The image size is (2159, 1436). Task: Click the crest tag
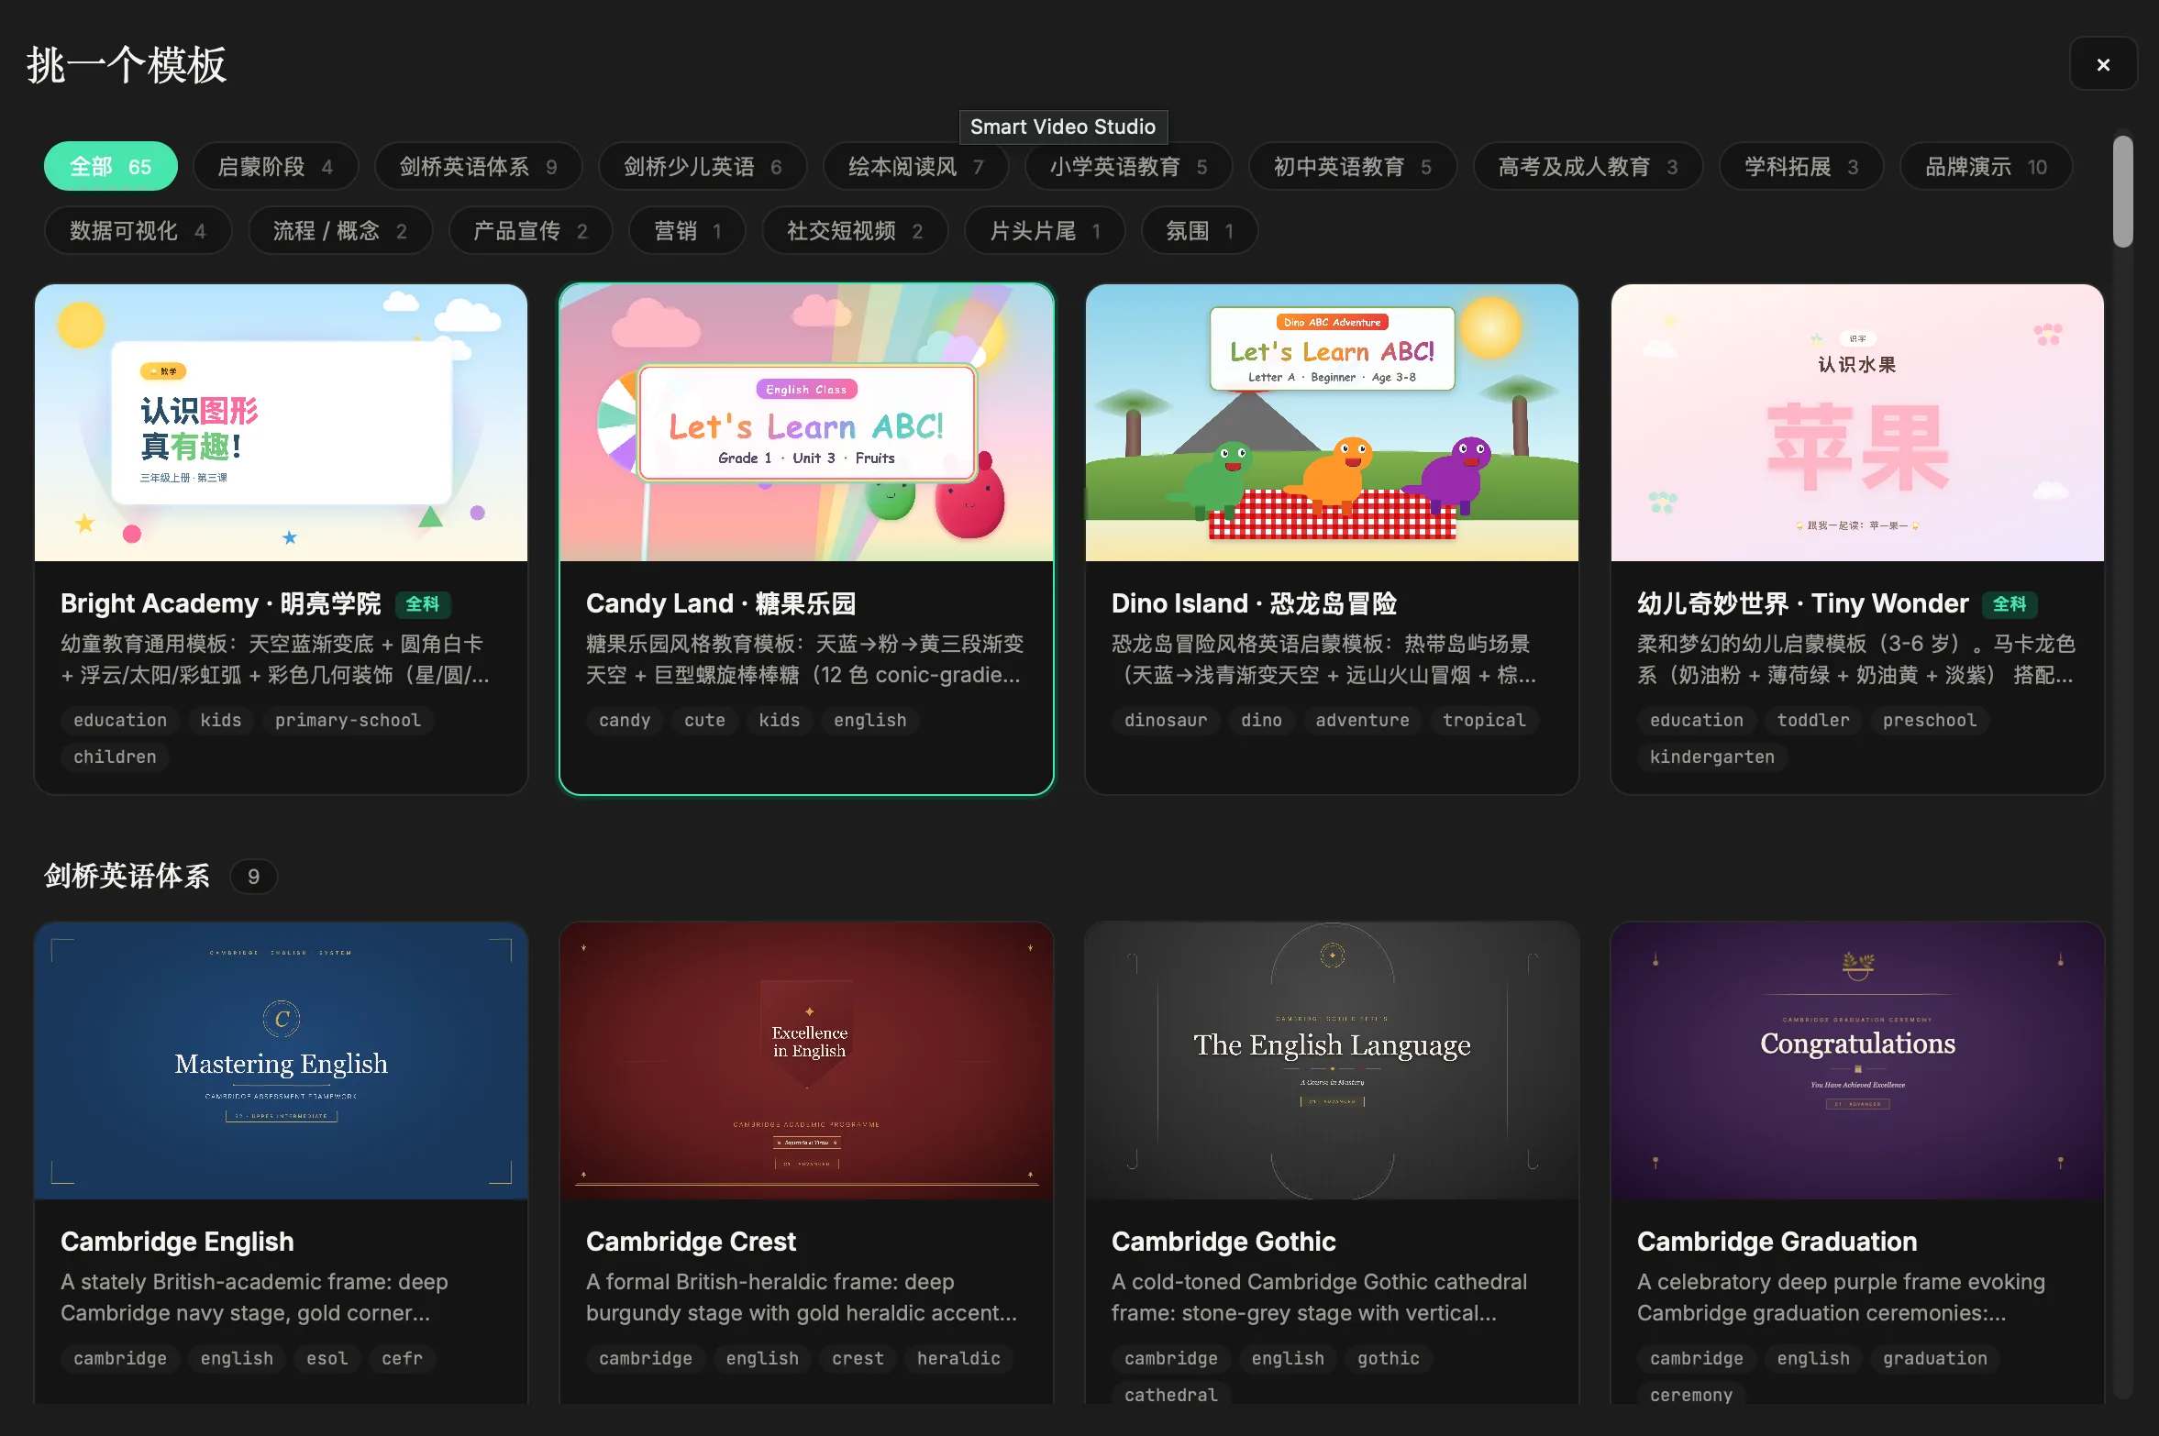pos(858,1359)
